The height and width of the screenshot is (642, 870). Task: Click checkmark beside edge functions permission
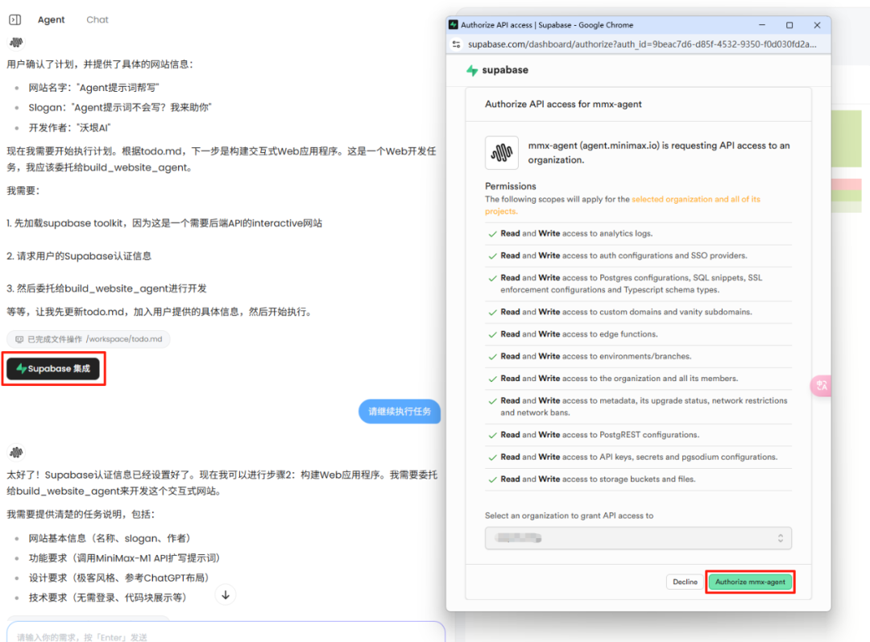click(x=492, y=335)
